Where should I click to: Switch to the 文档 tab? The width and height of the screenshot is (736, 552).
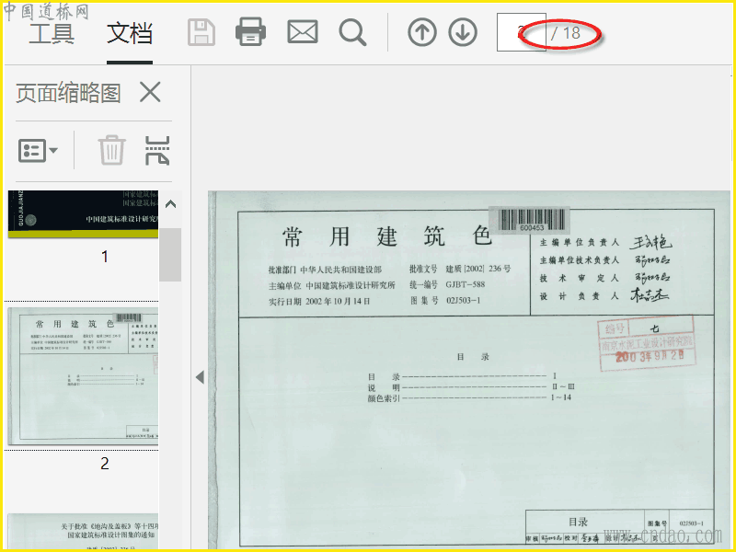(x=130, y=34)
